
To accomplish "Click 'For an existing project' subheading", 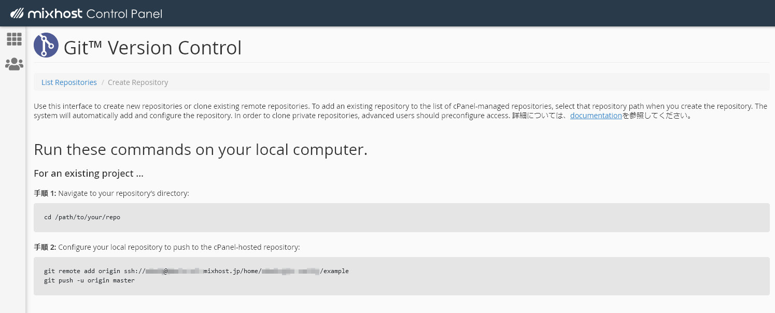I will coord(88,174).
